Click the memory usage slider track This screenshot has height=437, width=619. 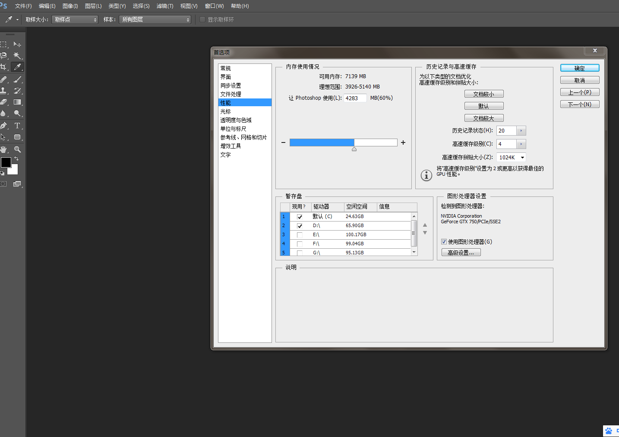[343, 142]
